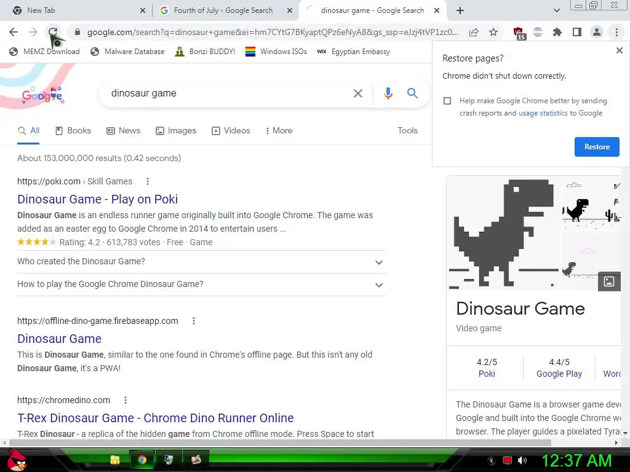Open the Poki rating link

tap(487, 374)
